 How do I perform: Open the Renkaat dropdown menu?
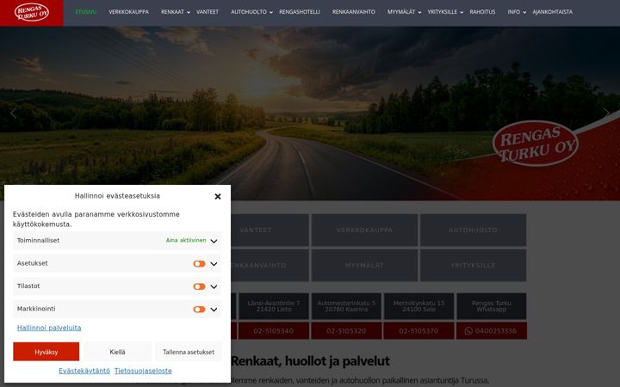175,12
